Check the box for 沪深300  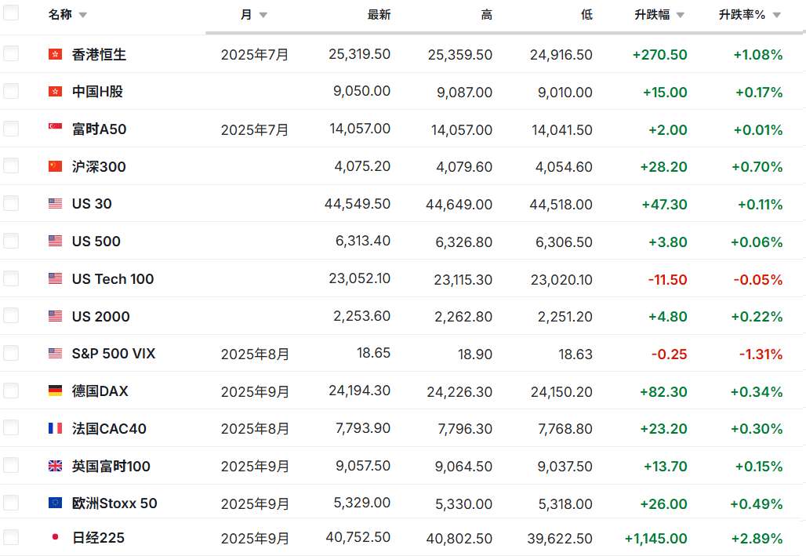(x=11, y=165)
